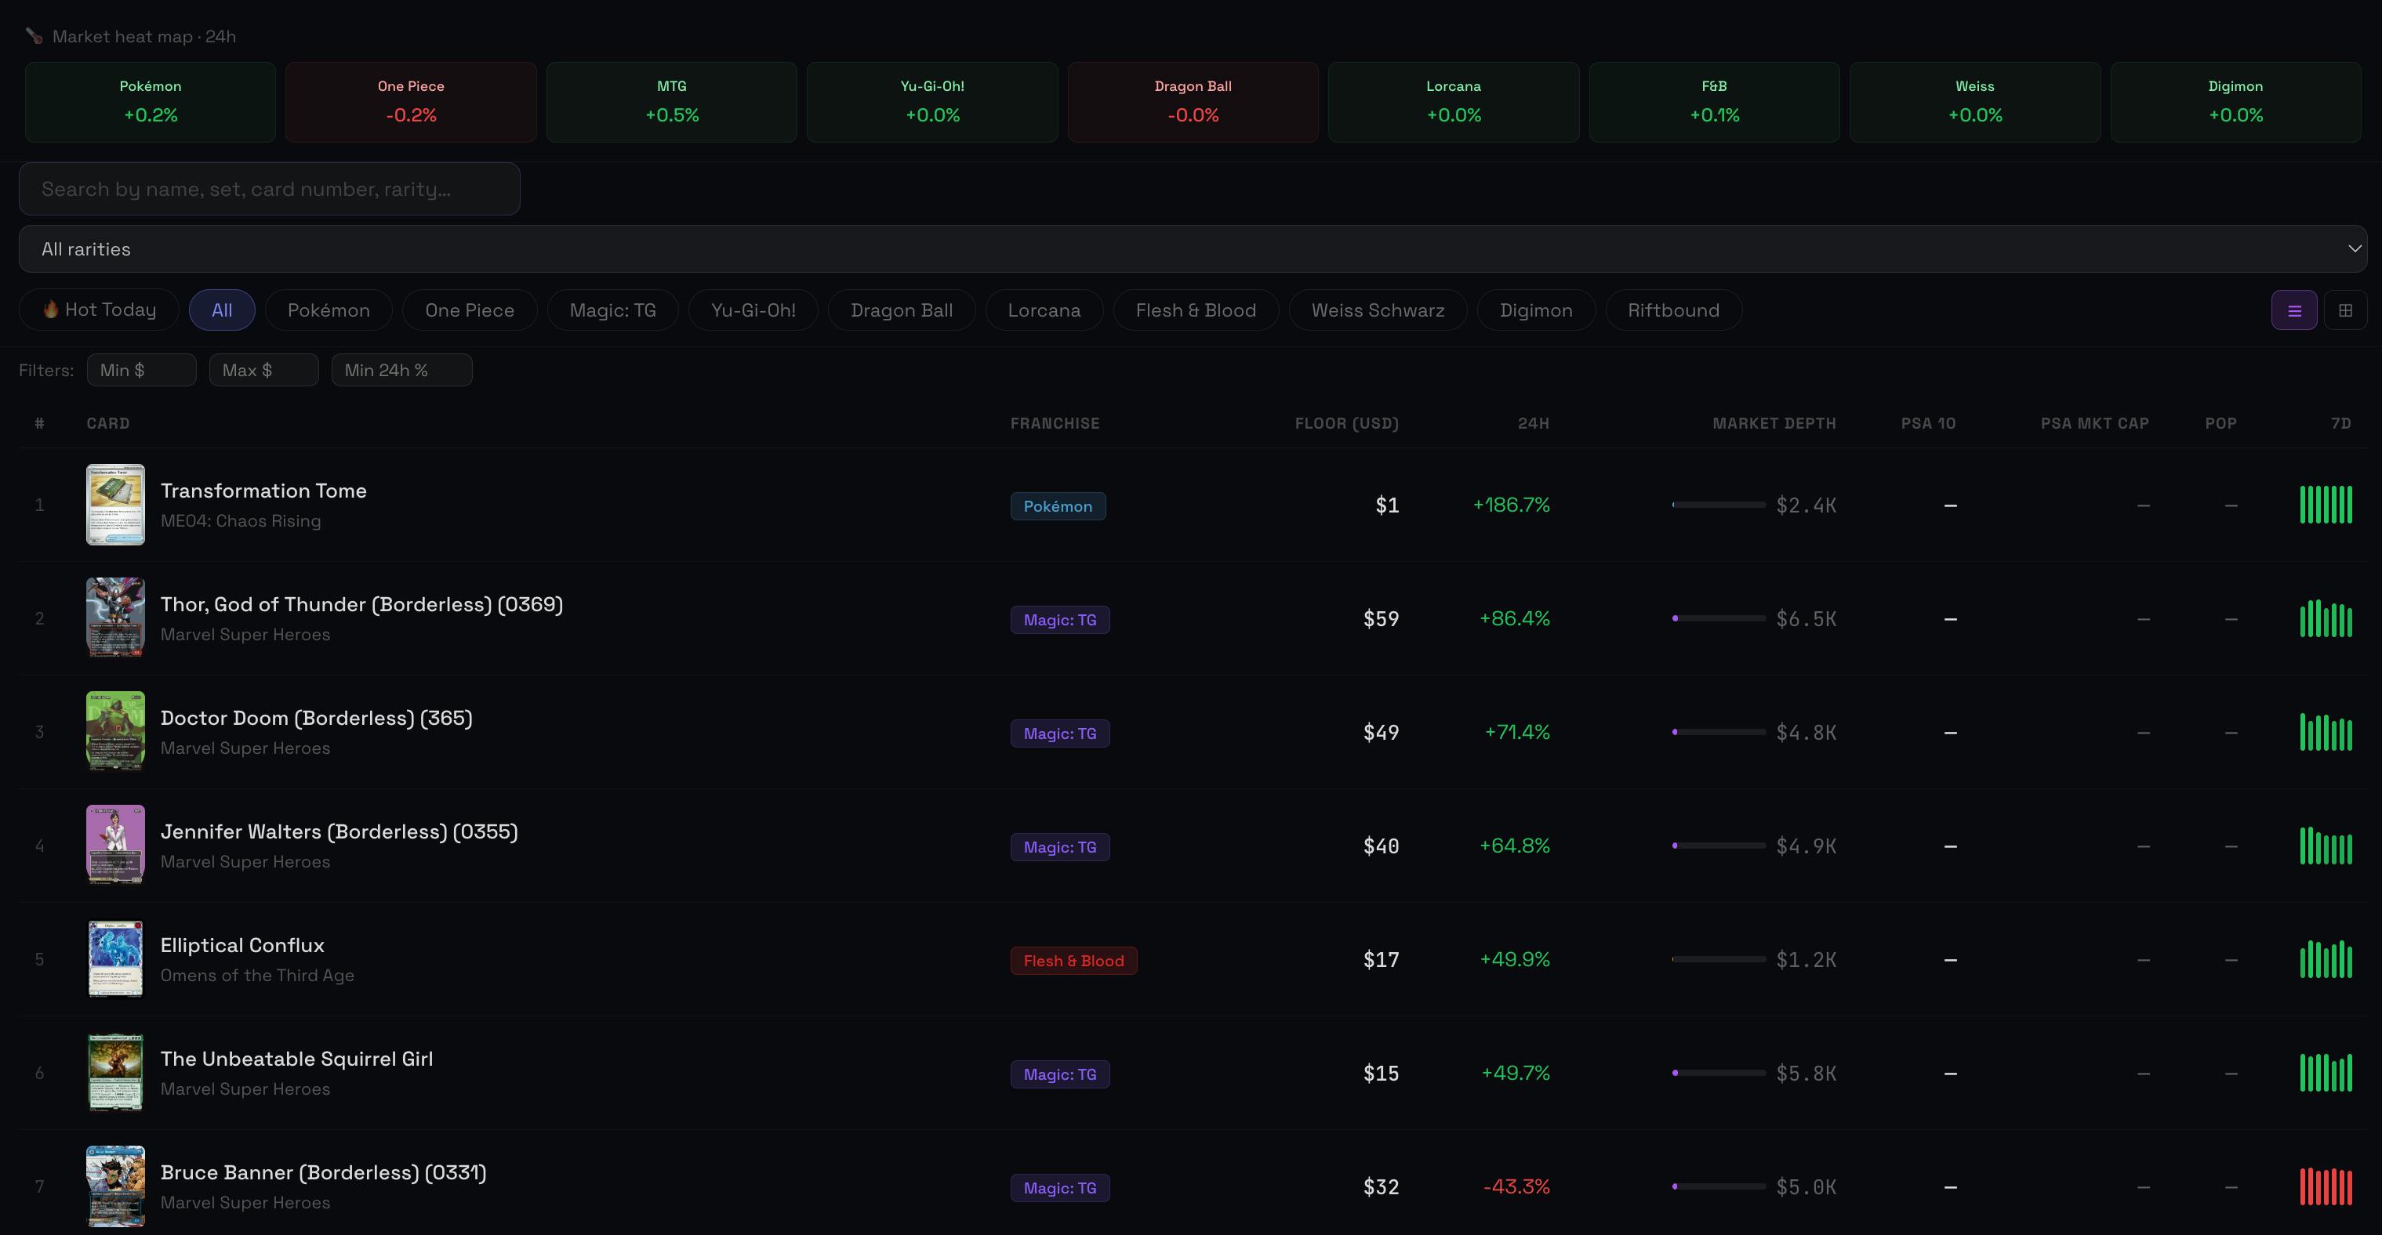2382x1235 pixels.
Task: Open the One Piece heat map tile
Action: (411, 102)
